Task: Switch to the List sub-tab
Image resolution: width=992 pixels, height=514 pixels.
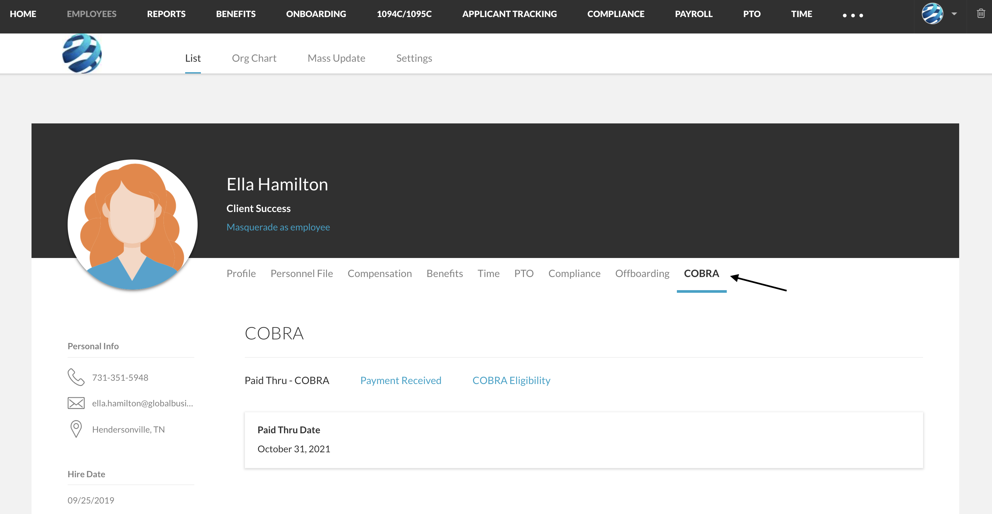Action: point(193,58)
